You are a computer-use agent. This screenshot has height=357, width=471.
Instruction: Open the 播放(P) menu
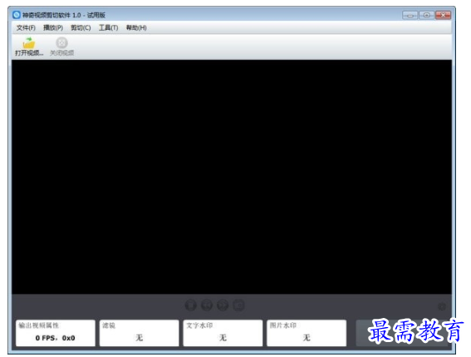pos(53,28)
